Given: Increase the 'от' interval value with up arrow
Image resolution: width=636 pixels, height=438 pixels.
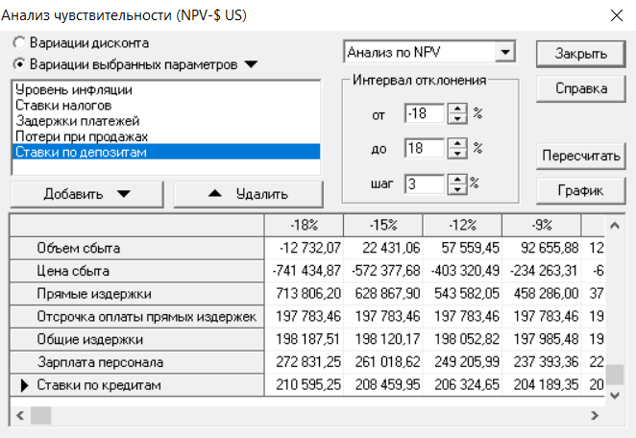Looking at the screenshot, I should point(457,109).
